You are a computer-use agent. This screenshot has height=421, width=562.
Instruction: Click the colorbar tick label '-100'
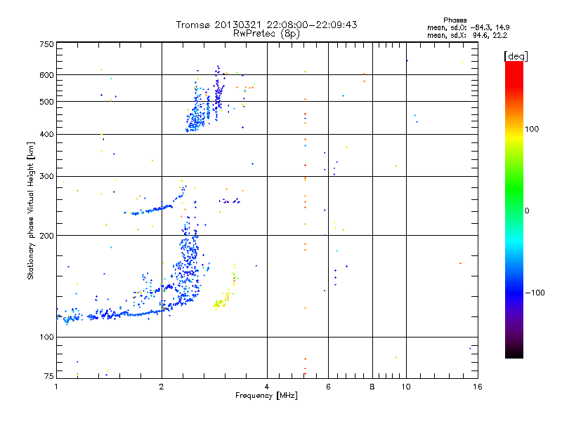point(535,293)
